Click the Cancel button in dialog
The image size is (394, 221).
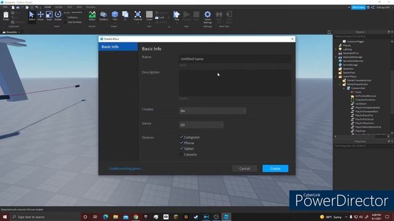tap(244, 169)
